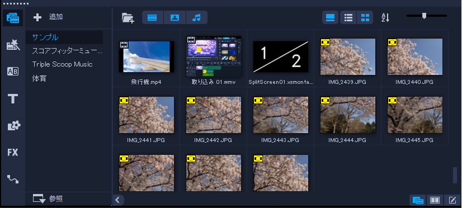Toggle showing videos in library
This screenshot has height=208, width=462.
[x=153, y=17]
